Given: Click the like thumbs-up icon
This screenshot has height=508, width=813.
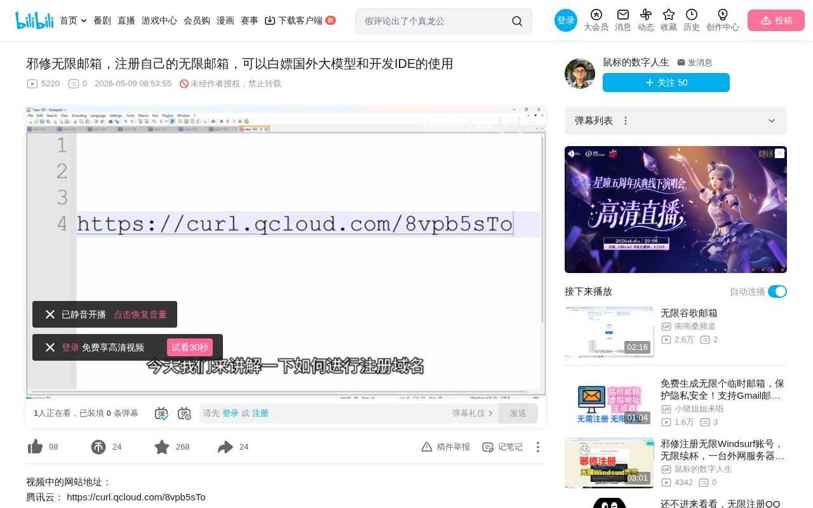Looking at the screenshot, I should click(x=35, y=447).
